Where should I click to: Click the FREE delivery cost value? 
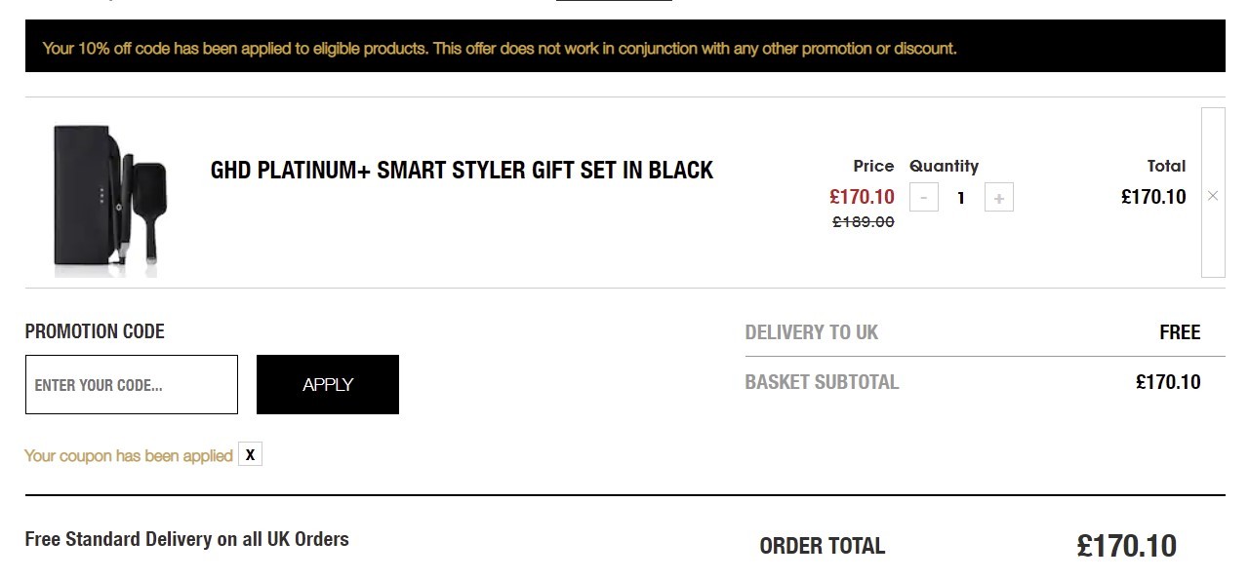(x=1180, y=332)
